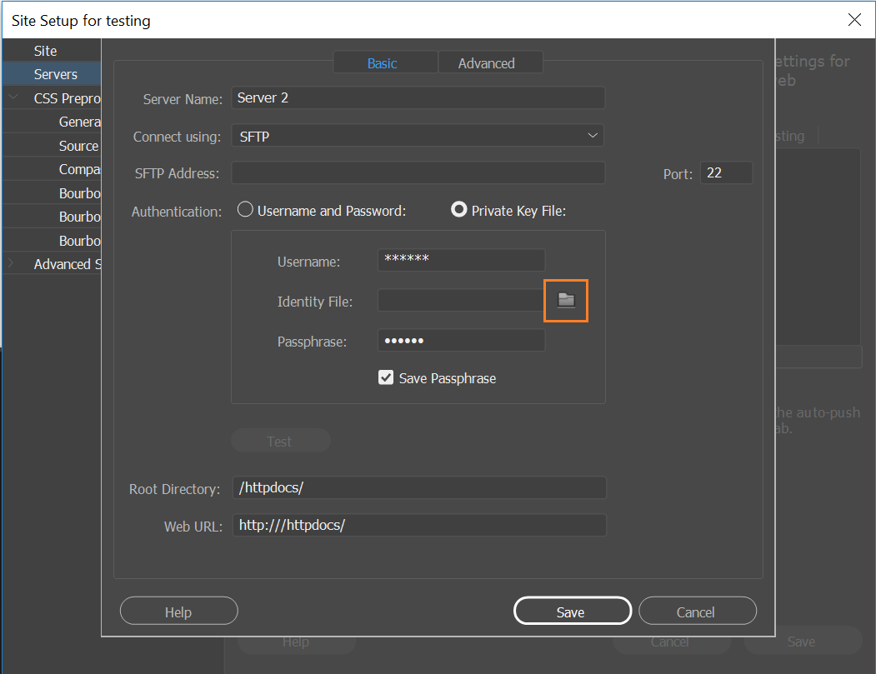The image size is (876, 674).
Task: Click the Cancel button in server dialog
Action: (x=696, y=612)
